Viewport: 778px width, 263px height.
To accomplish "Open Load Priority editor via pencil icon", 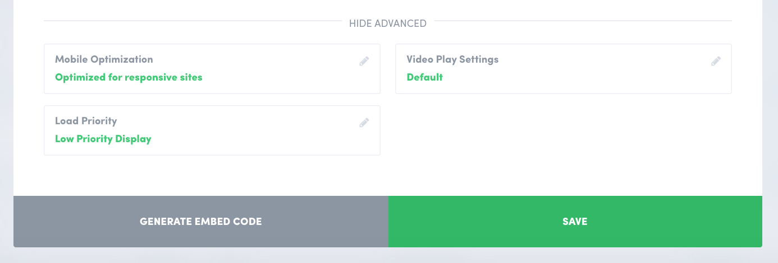I will 364,123.
